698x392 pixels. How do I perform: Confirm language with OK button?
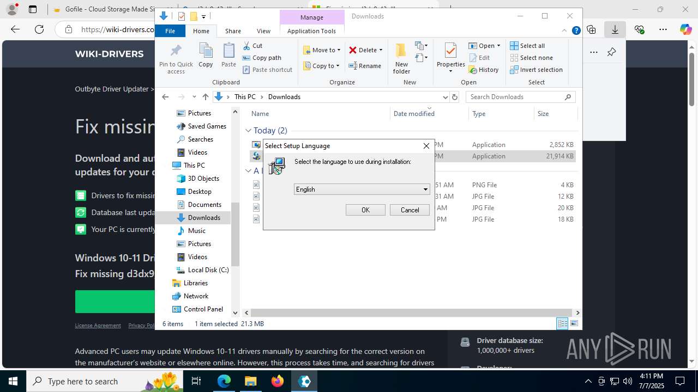365,210
